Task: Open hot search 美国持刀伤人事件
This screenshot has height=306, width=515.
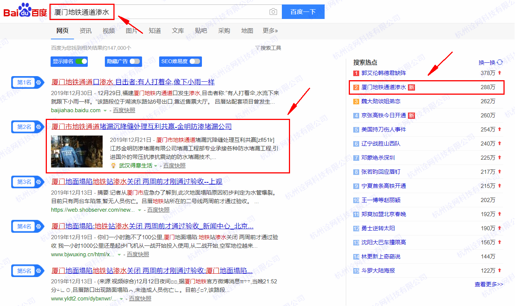Action: coord(384,130)
